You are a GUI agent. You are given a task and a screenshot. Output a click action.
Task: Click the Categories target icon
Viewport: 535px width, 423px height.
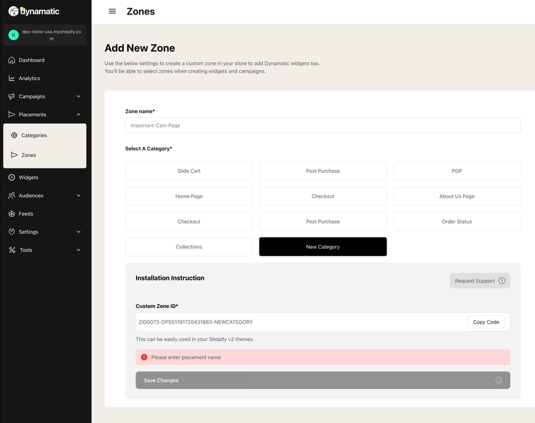pos(14,135)
